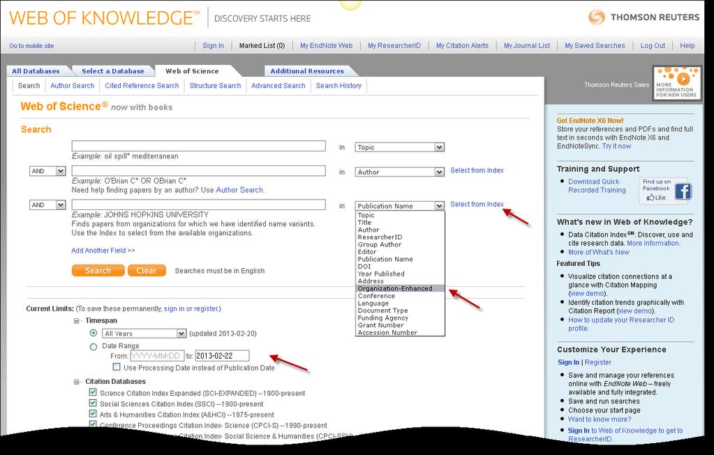Open More Information For New Users video icon
This screenshot has width=714, height=455.
click(x=676, y=83)
